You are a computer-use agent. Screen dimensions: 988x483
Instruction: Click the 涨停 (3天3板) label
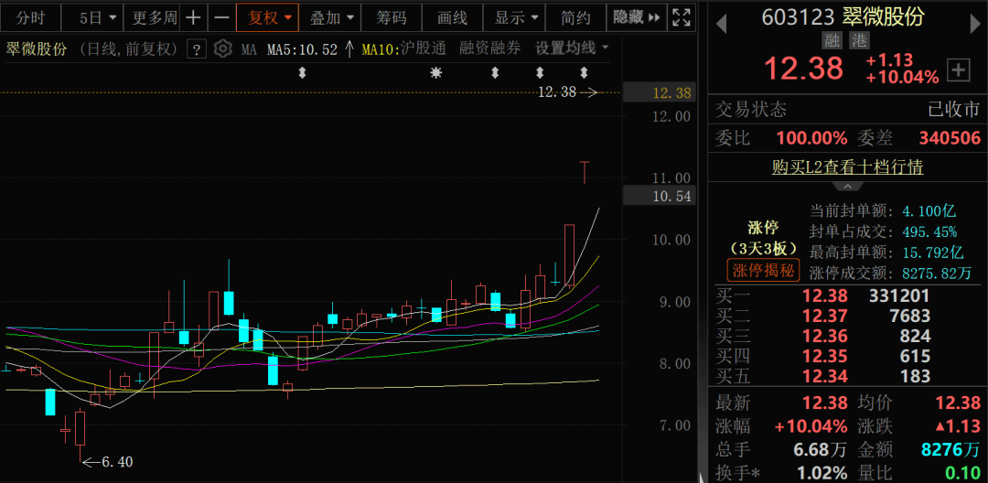click(764, 237)
